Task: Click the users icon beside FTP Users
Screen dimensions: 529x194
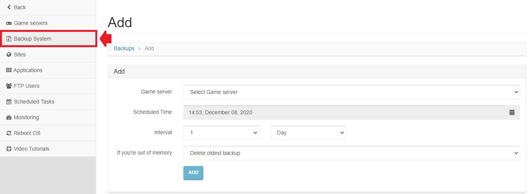Action: tap(9, 86)
